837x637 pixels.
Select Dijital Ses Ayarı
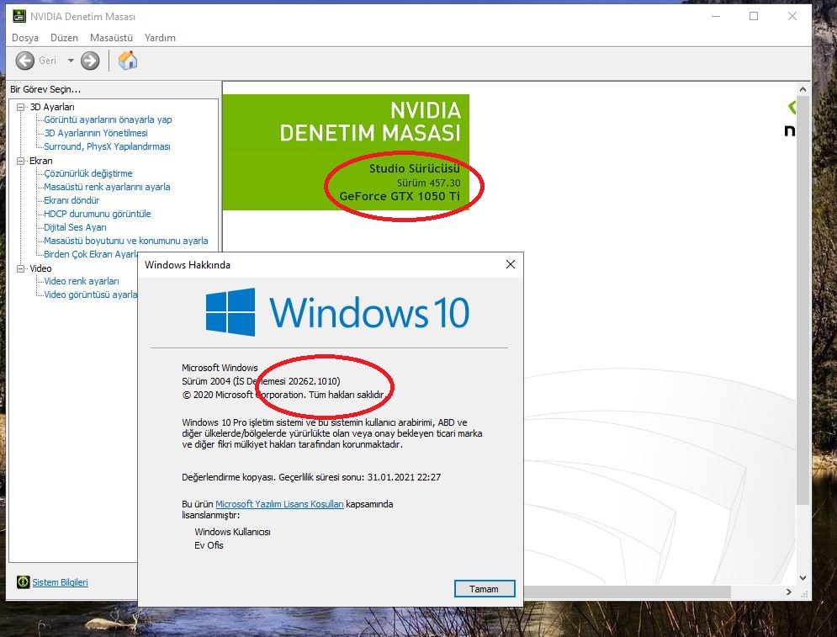click(75, 227)
